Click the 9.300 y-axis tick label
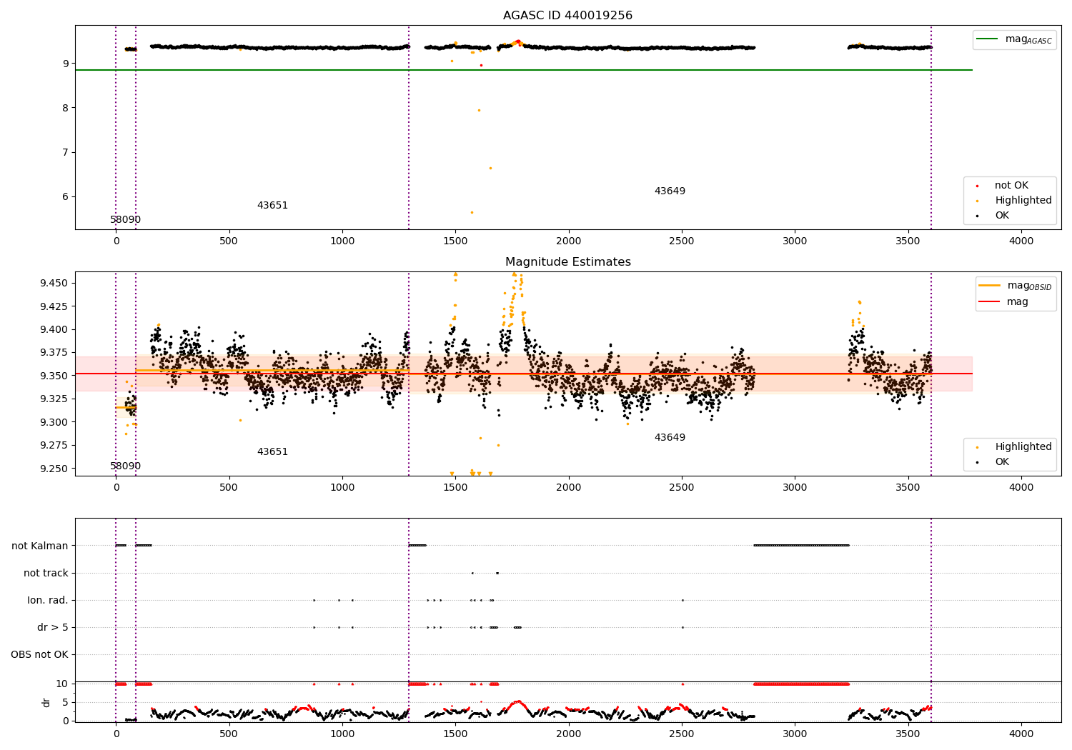The height and width of the screenshot is (750, 1072). [54, 423]
